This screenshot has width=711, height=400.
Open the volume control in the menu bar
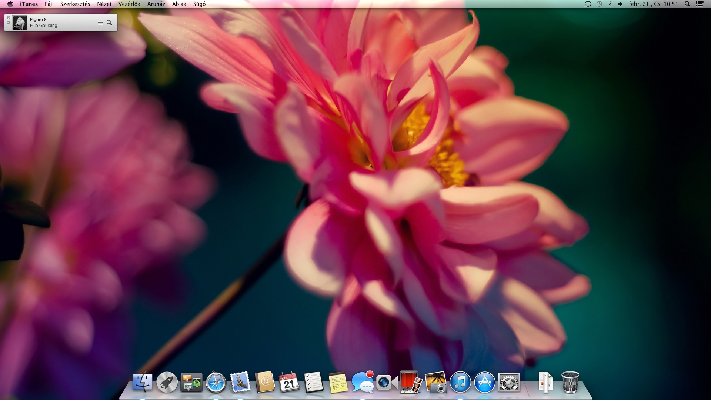620,4
